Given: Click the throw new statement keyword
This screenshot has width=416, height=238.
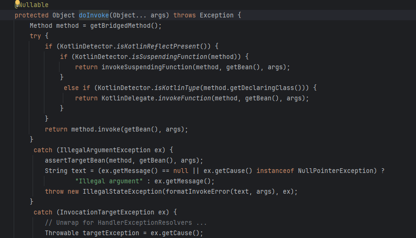Looking at the screenshot, I should coord(62,191).
